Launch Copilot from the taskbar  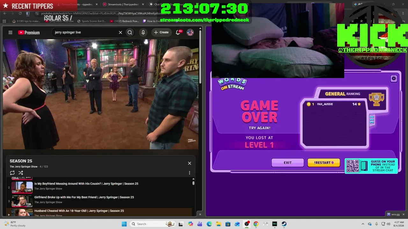(x=191, y=224)
